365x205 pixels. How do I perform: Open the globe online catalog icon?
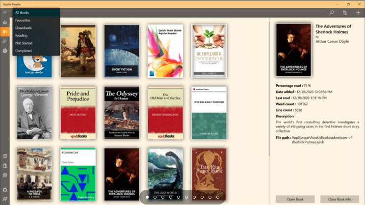(x=5, y=51)
